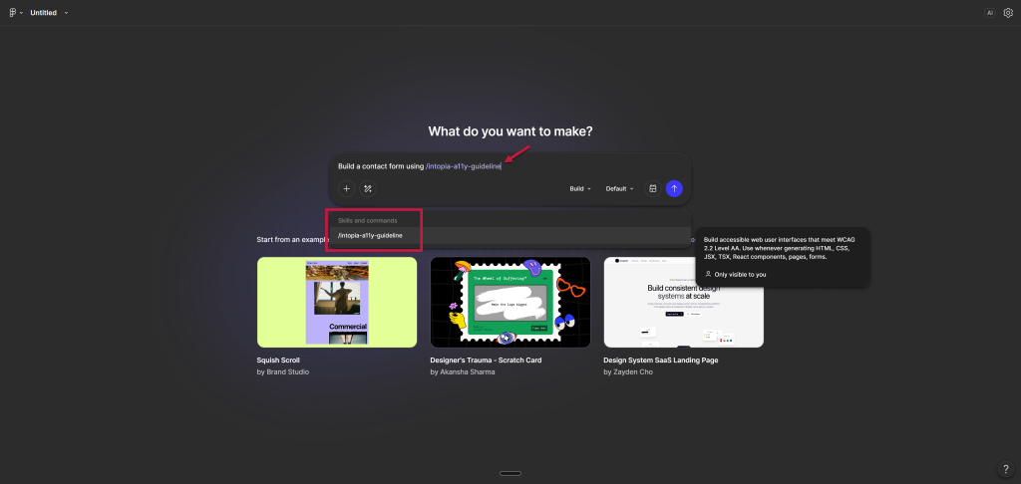
Task: Click the magic wand enhance prompt icon
Action: tap(368, 188)
